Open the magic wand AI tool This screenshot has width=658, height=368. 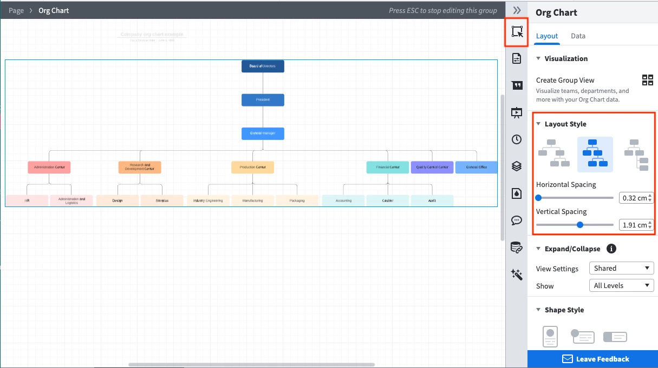coord(517,275)
